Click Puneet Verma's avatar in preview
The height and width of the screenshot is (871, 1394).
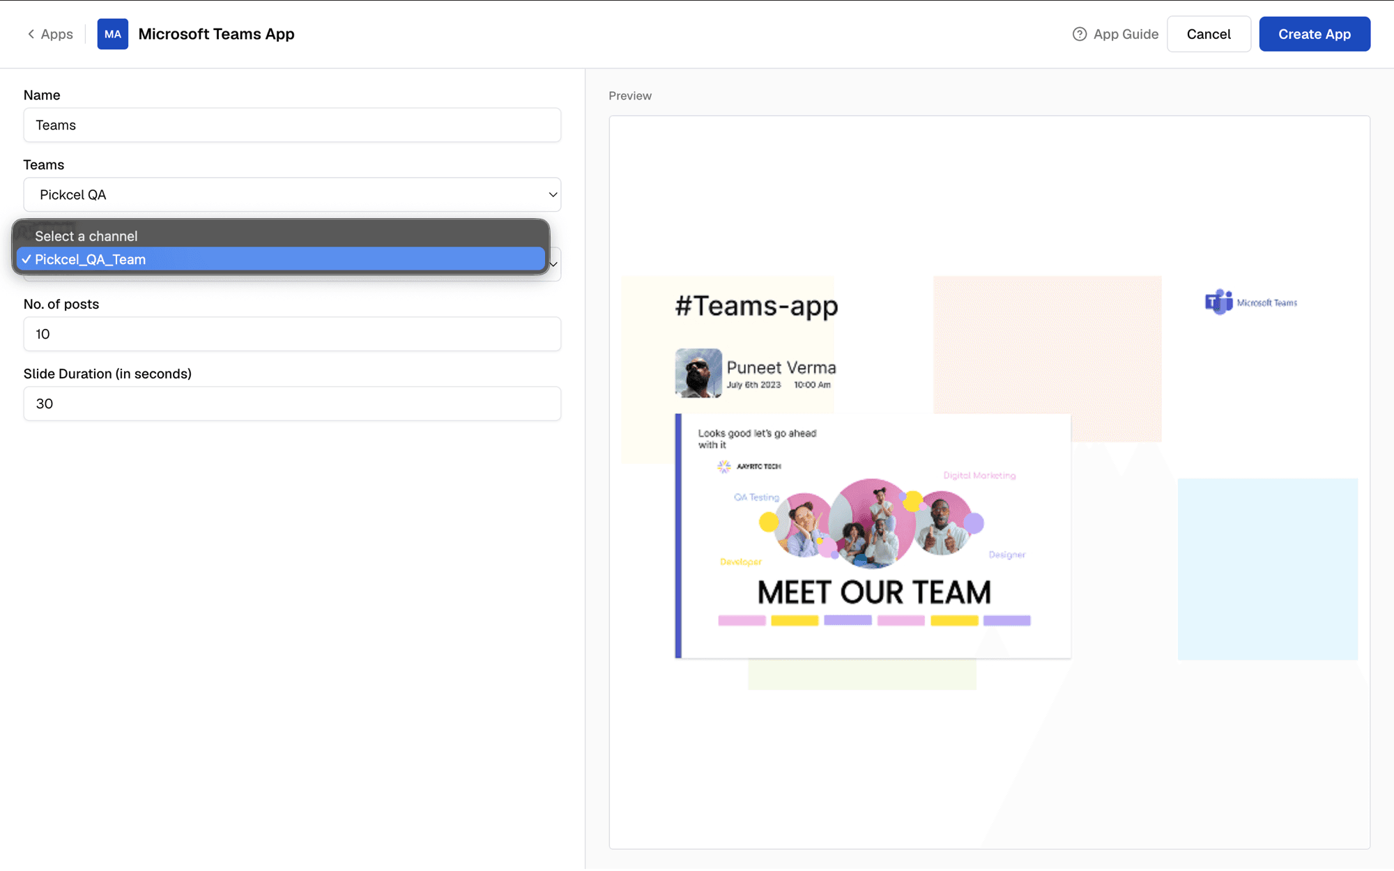(x=698, y=373)
